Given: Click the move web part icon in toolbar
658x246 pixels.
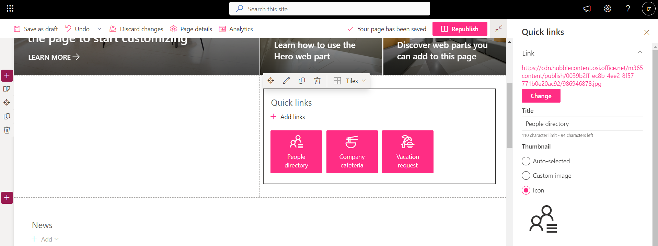Looking at the screenshot, I should (271, 81).
